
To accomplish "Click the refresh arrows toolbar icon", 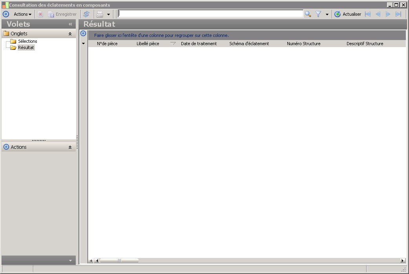I will tap(86, 14).
